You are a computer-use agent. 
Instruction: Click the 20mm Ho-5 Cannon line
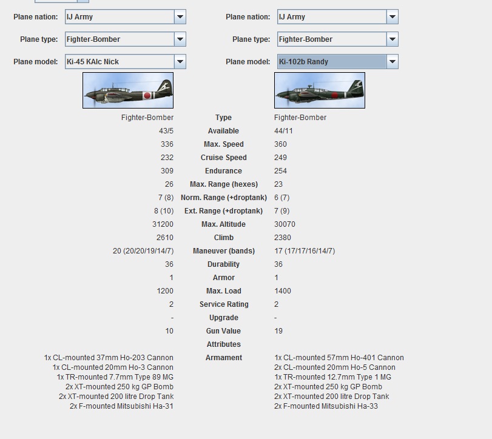(335, 367)
